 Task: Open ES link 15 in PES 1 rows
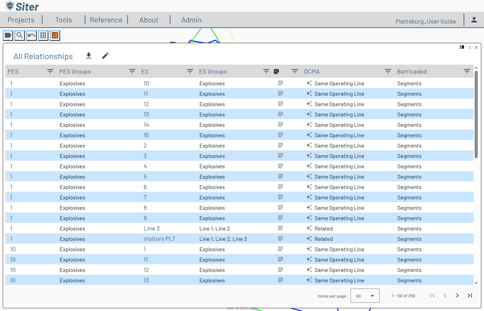[x=146, y=135]
